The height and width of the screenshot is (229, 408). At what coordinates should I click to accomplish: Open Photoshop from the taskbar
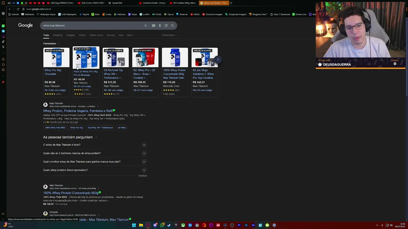pyautogui.click(x=246, y=225)
